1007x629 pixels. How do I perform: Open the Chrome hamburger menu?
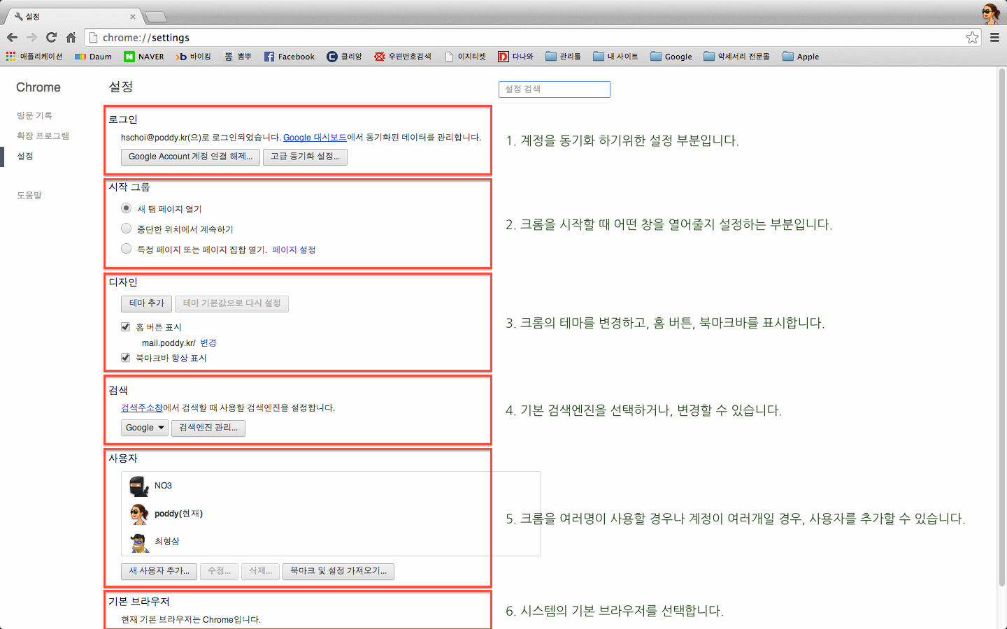tap(994, 38)
